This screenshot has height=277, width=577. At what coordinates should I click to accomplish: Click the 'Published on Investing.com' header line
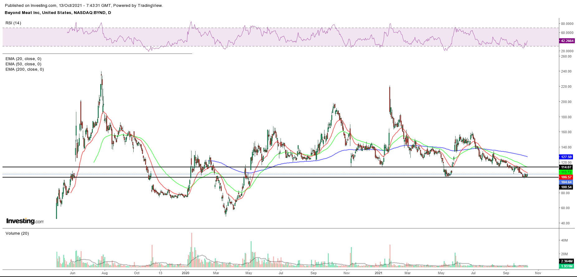tap(84, 5)
